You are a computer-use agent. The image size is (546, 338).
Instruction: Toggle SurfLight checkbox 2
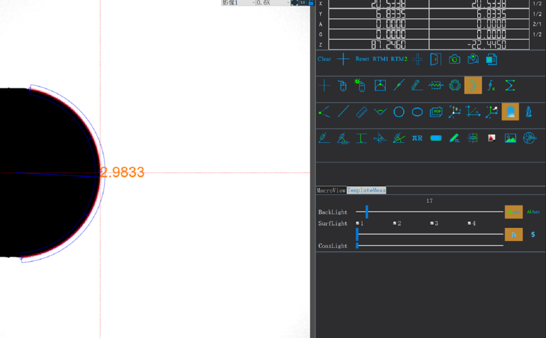[x=395, y=223]
